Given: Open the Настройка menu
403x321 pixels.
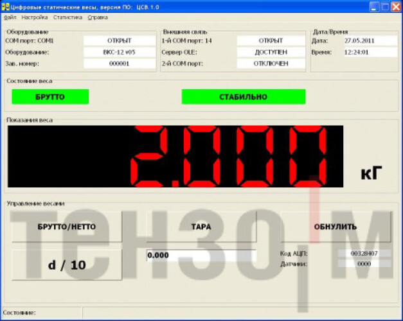Looking at the screenshot, I should 35,18.
